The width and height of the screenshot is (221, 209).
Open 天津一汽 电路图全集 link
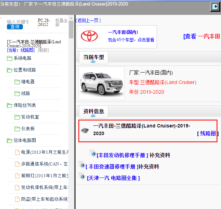(x=113, y=178)
